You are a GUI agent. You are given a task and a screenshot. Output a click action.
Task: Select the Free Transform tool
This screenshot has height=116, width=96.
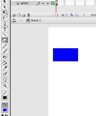(5, 12)
